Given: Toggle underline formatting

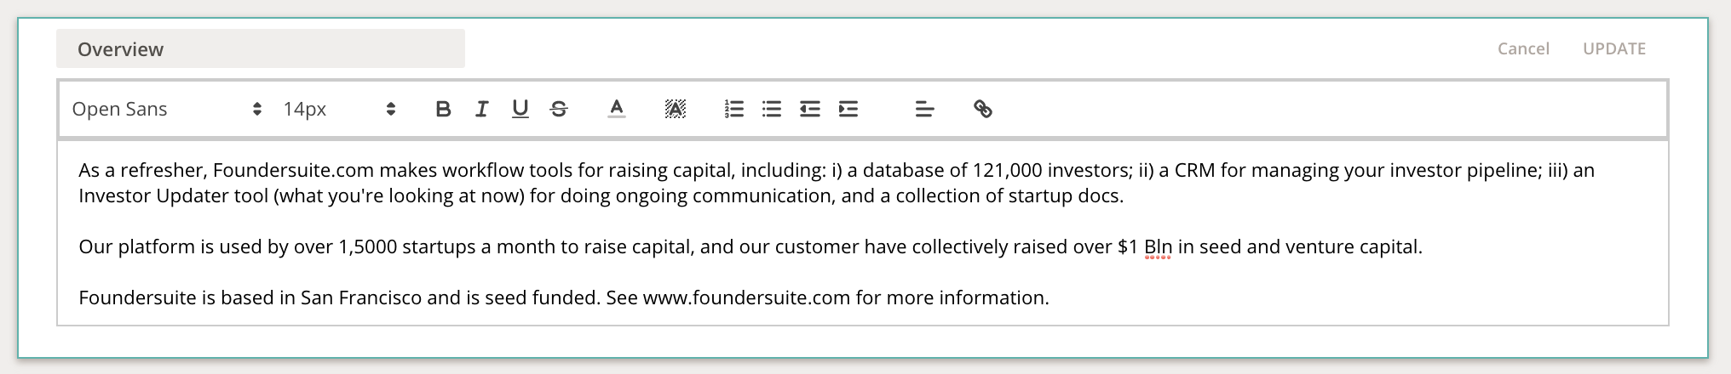Looking at the screenshot, I should pos(520,109).
